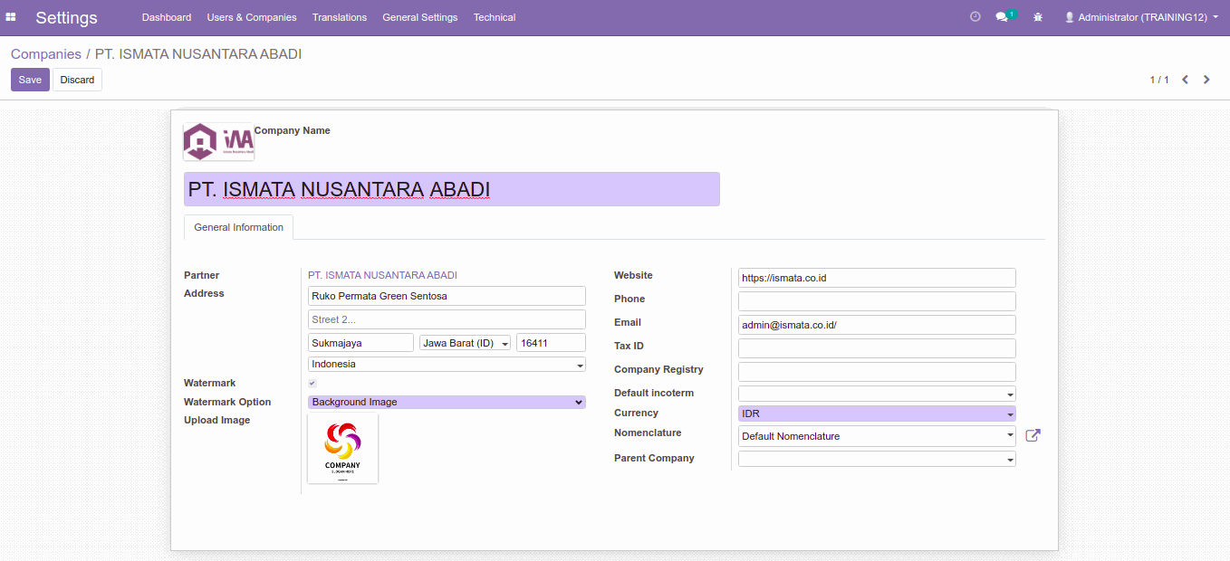Screen dimensions: 1230x561
Task: Select the General Information tab
Action: pos(238,227)
